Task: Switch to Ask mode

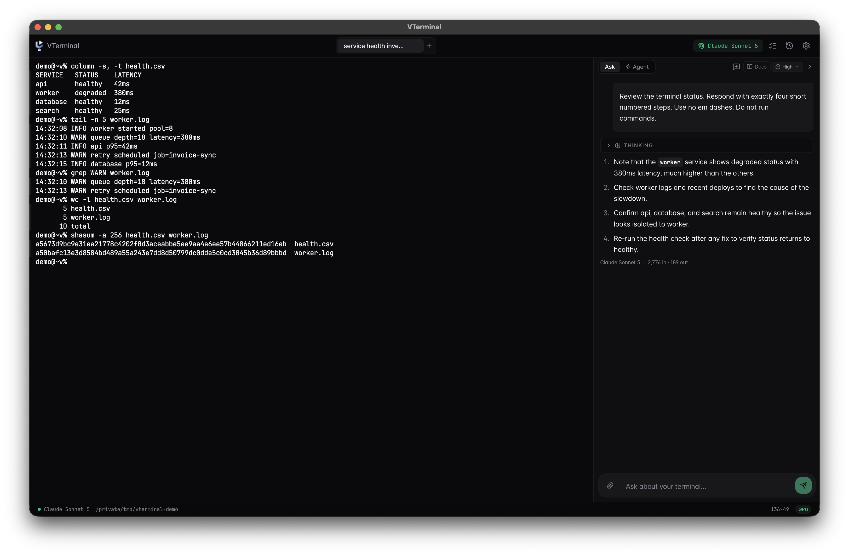Action: click(610, 67)
